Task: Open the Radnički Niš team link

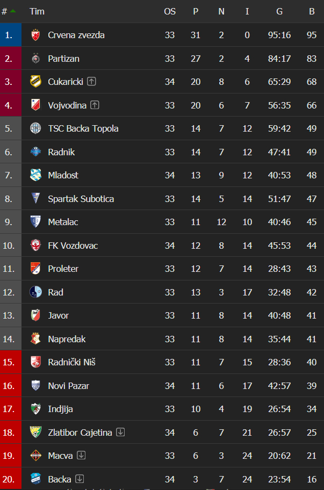Action: pos(71,362)
